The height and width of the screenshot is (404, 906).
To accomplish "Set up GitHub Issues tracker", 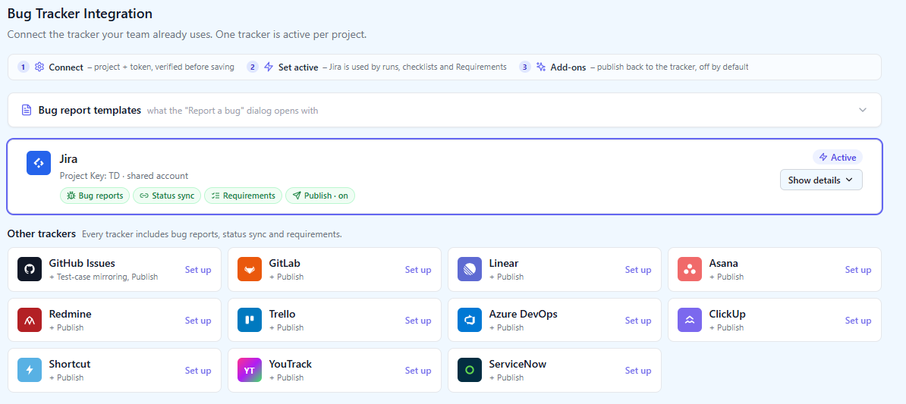I will pyautogui.click(x=197, y=270).
